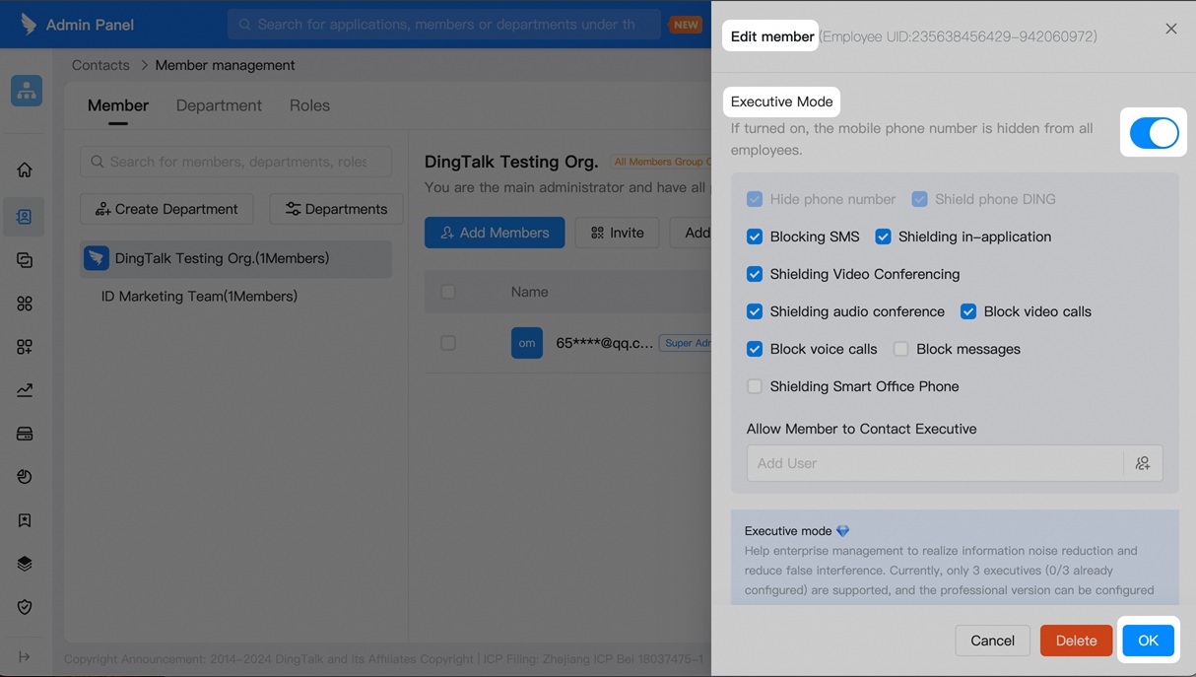
Task: Click the blue 'om' member avatar
Action: pyautogui.click(x=527, y=343)
